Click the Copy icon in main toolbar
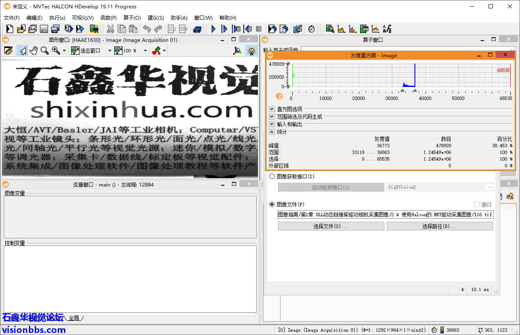The width and height of the screenshot is (520, 335). coord(122,29)
